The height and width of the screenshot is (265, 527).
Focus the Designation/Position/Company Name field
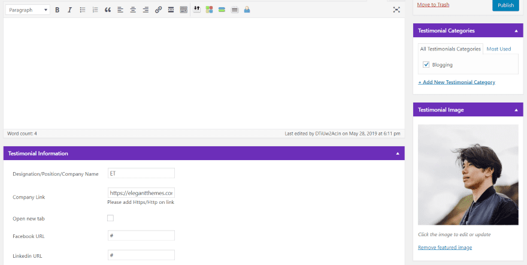pyautogui.click(x=141, y=173)
